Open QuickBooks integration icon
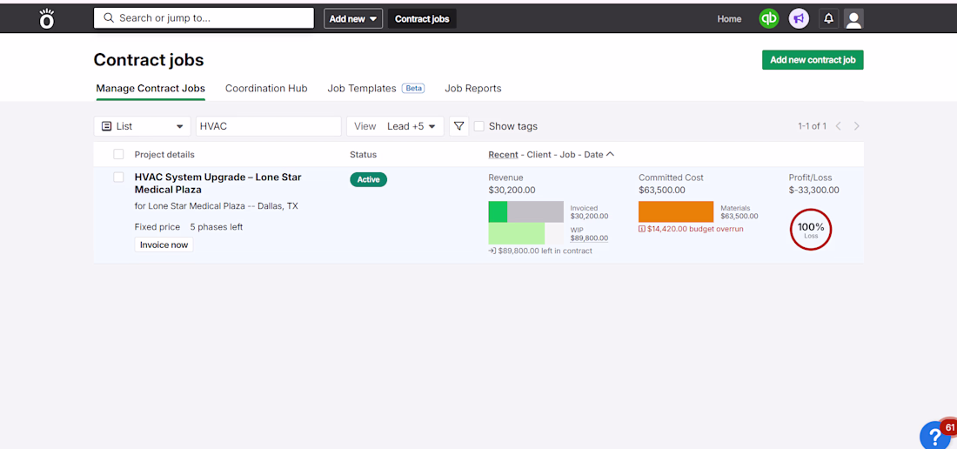The image size is (957, 449). (768, 19)
